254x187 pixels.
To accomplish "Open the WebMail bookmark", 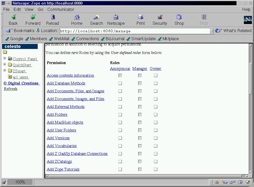I will coord(59,39).
